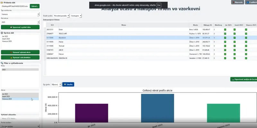Open the Typ grafu Stĺpcový dropdown
Viewport: 257px width, 128px height.
pyautogui.click(x=56, y=84)
